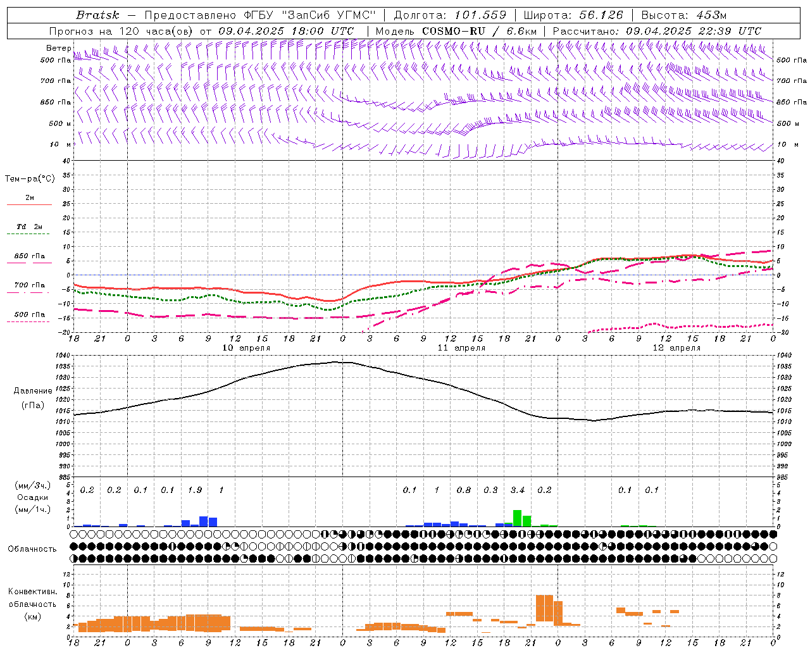Click the station name "Bratsk" in the header
The height and width of the screenshot is (648, 810).
[97, 15]
